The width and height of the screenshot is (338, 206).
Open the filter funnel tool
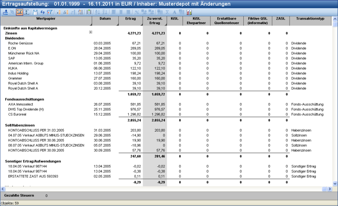click(x=50, y=12)
